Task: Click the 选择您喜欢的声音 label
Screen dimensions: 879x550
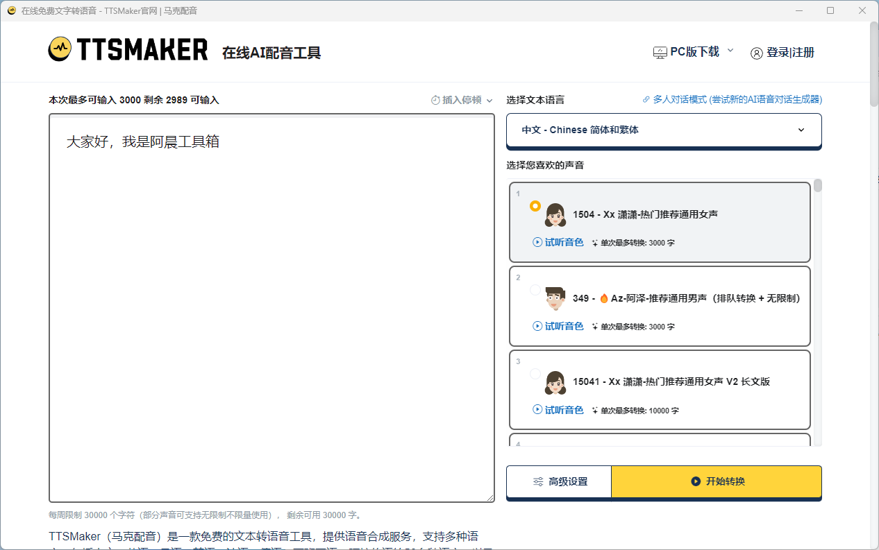Action: pyautogui.click(x=545, y=165)
